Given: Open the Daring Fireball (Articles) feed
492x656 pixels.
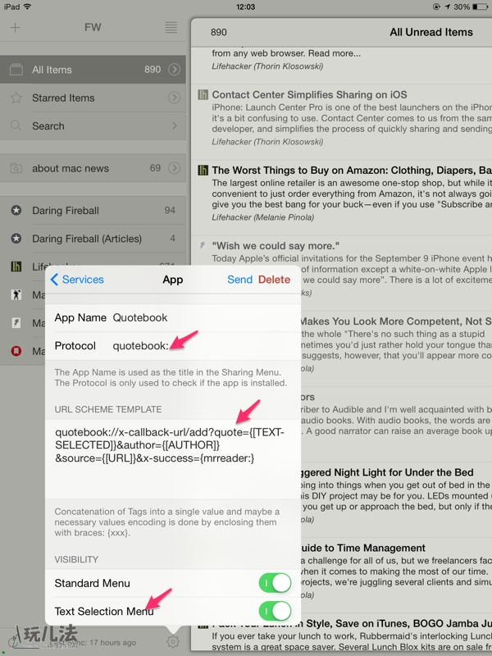Looking at the screenshot, I should pos(93,239).
